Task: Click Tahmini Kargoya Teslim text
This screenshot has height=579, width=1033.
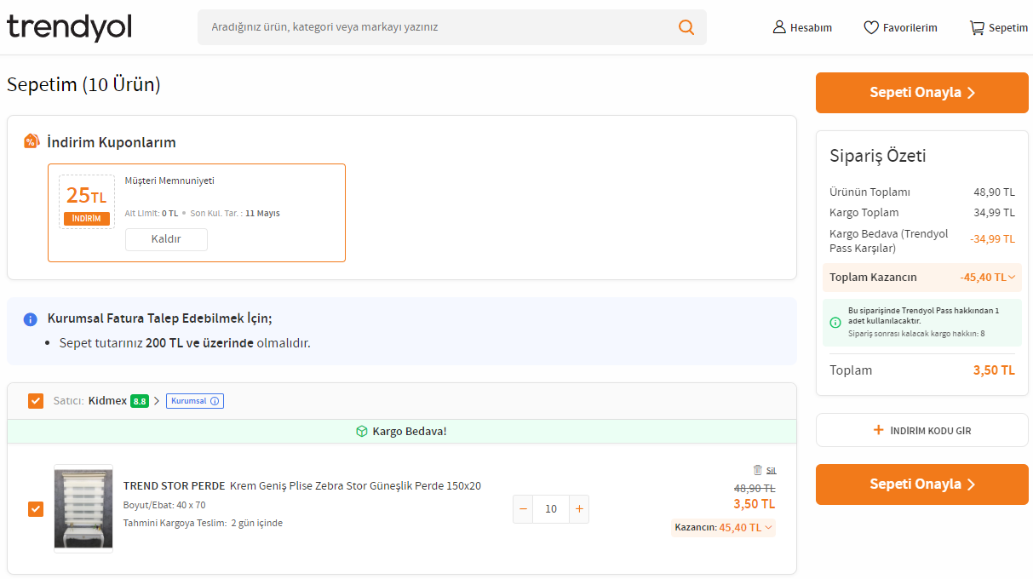Action: (203, 523)
